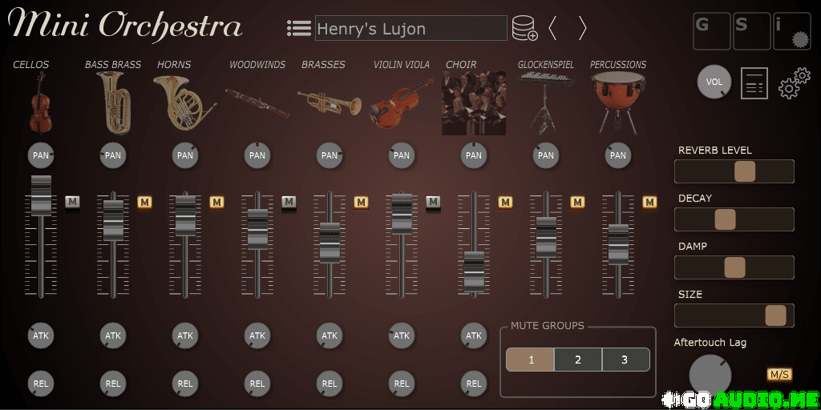Click the Horns PAN knob

(185, 155)
